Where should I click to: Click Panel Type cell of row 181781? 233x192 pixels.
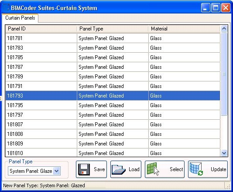coord(113,38)
